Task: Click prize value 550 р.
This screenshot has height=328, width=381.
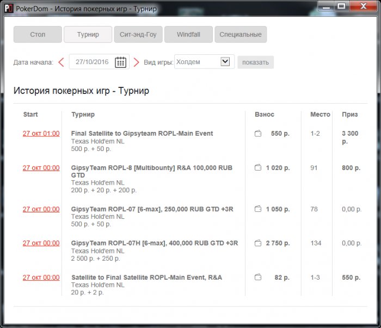Action: coord(351,277)
